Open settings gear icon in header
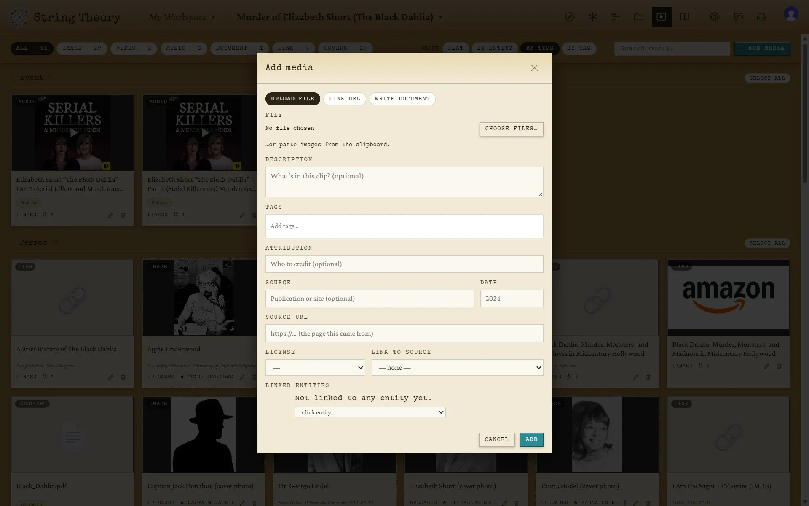The image size is (809, 506). [714, 17]
